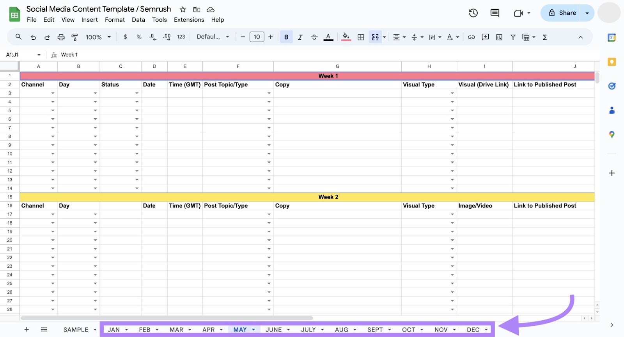Open filter views dropdown
The height and width of the screenshot is (337, 624).
click(x=529, y=37)
